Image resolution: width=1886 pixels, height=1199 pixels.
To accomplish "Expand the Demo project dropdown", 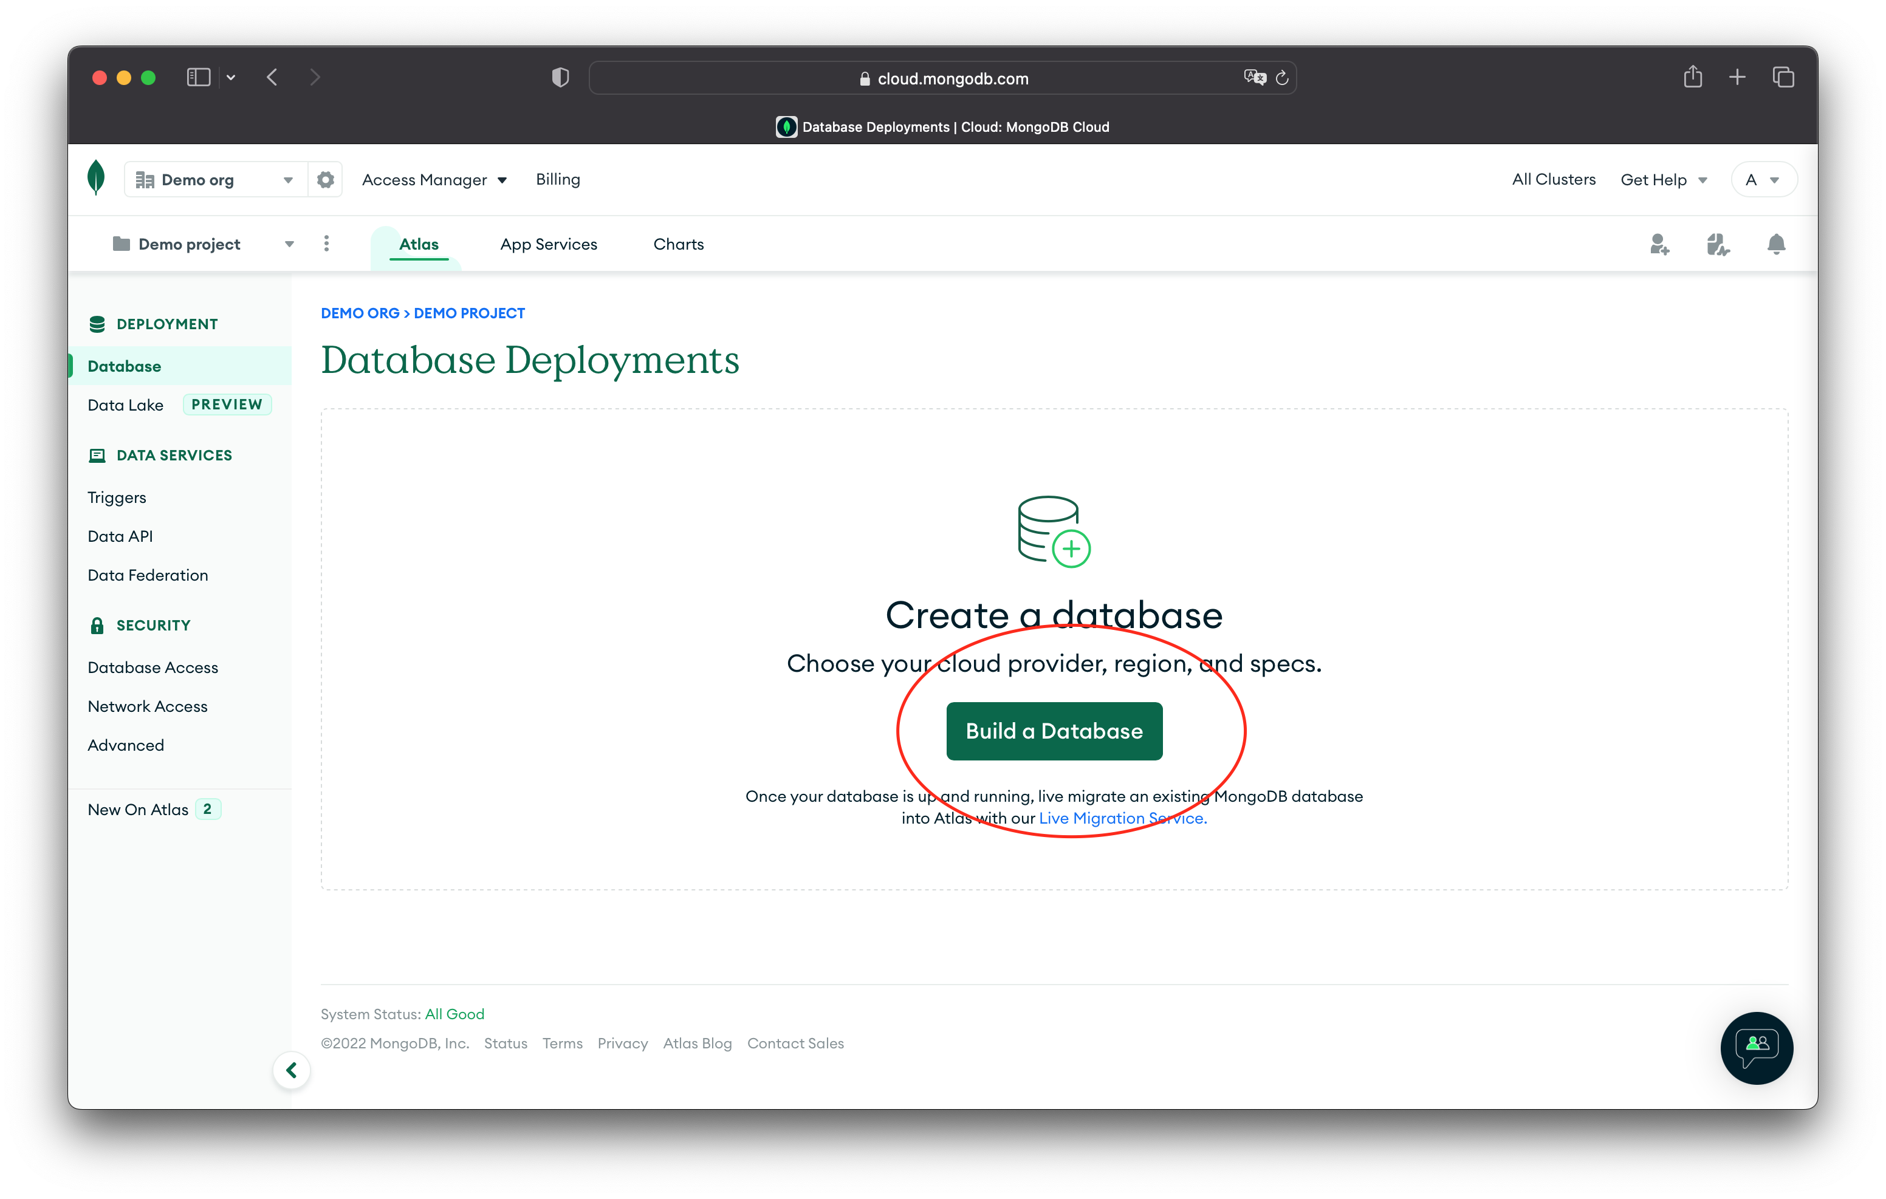I will click(290, 244).
